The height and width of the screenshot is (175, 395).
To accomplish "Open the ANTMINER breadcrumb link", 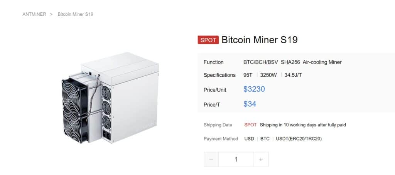I will pos(34,14).
